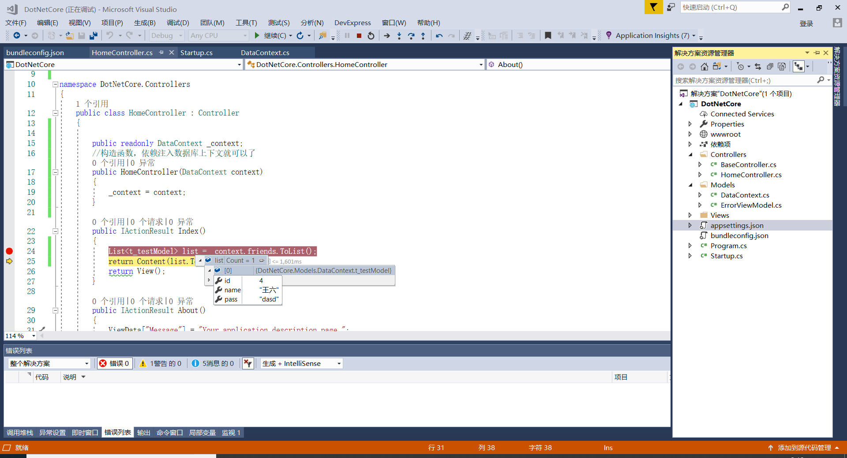Click the bookmark toggle icon
The height and width of the screenshot is (458, 847).
point(548,36)
